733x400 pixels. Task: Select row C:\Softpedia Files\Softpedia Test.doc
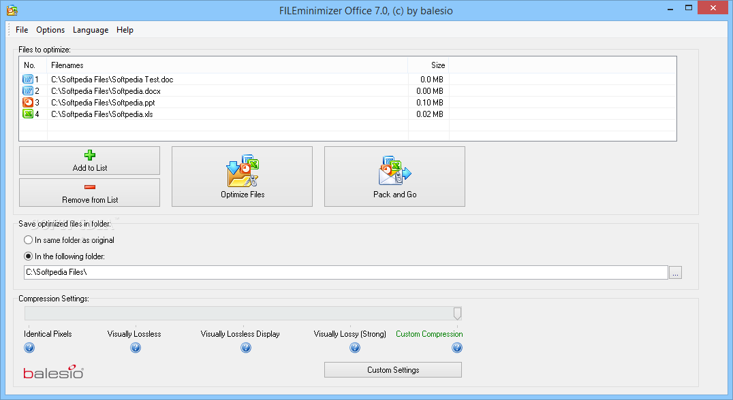[348, 80]
